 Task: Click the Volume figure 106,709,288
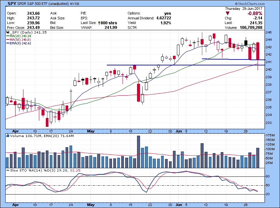(x=251, y=28)
